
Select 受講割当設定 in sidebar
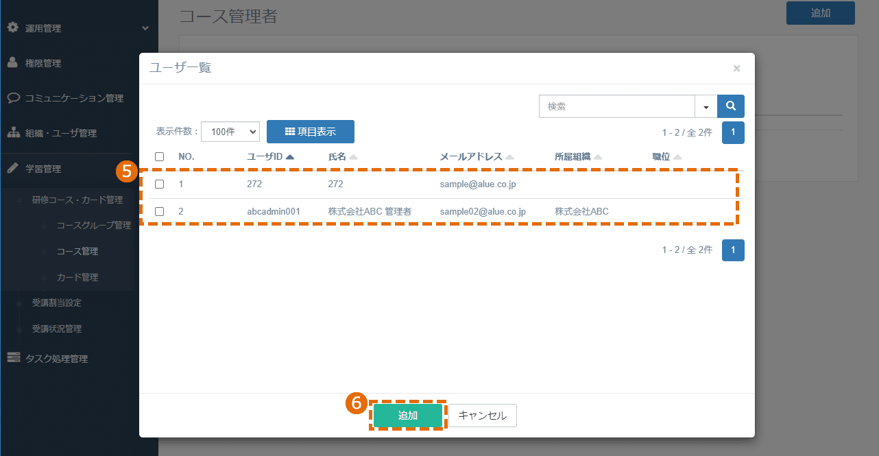click(57, 303)
